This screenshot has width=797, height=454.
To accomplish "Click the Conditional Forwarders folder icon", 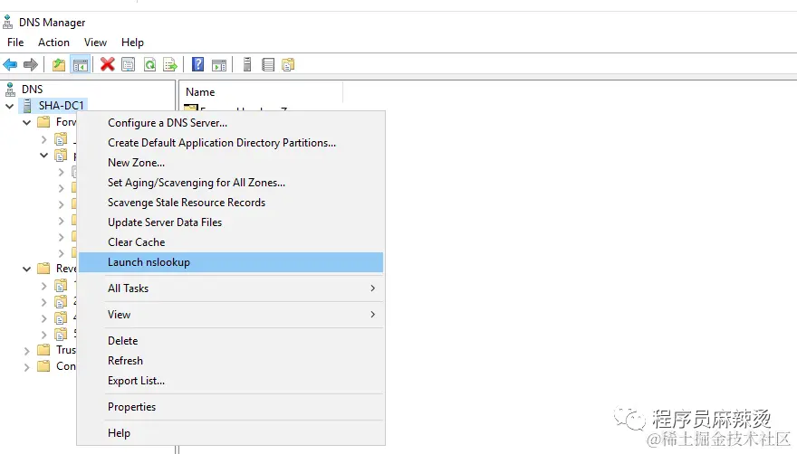I will [43, 366].
